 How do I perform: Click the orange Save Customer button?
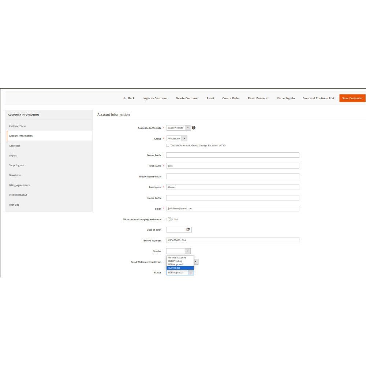point(352,98)
